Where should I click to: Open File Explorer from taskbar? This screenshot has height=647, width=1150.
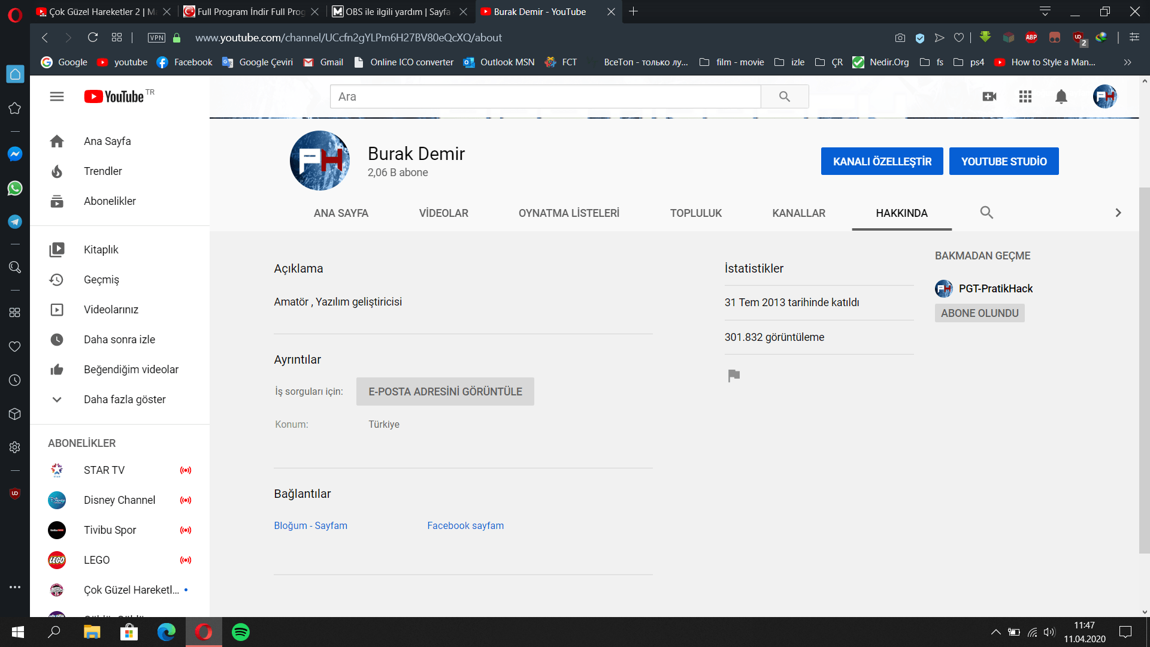coord(92,632)
